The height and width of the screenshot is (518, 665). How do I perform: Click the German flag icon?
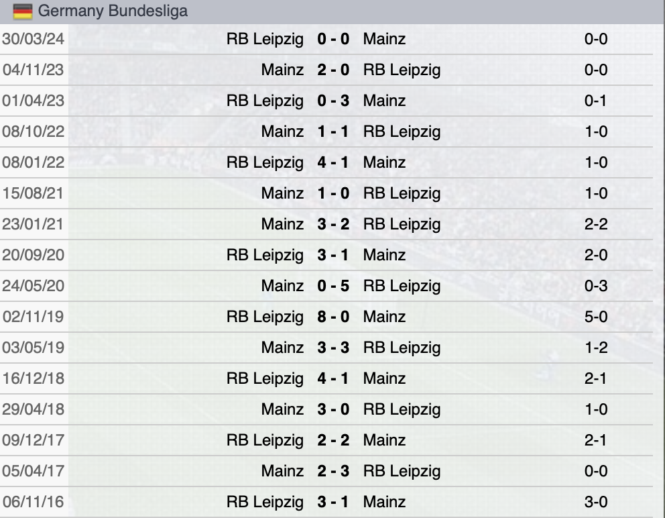pyautogui.click(x=22, y=11)
